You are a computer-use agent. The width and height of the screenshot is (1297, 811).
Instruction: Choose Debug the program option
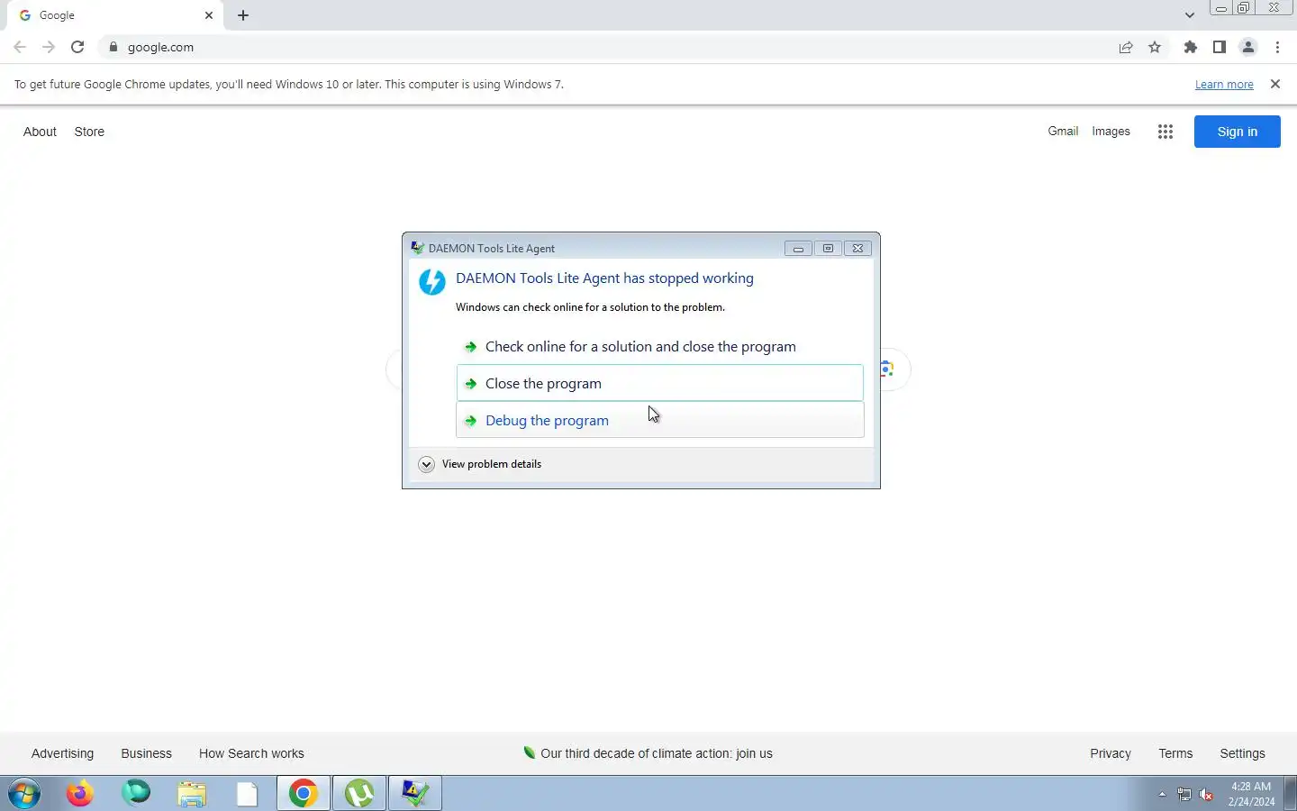click(659, 420)
